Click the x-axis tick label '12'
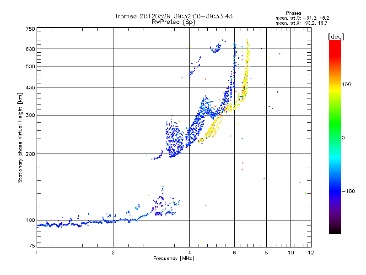 (311, 253)
